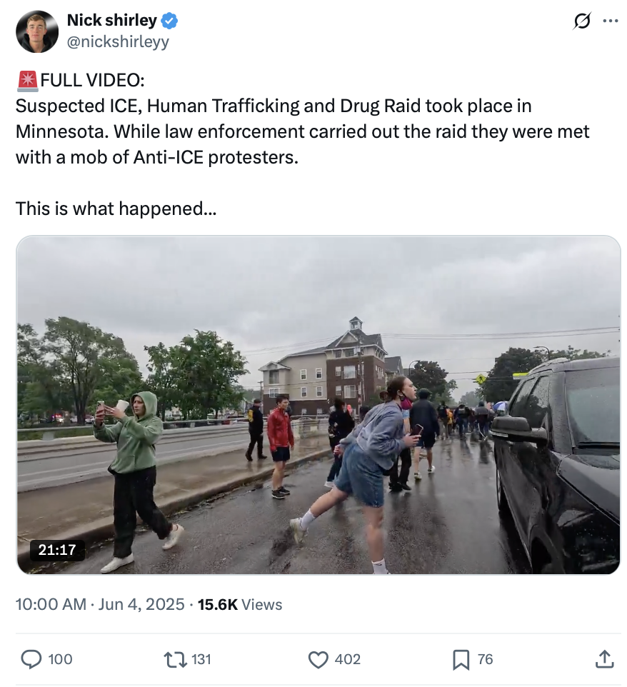Open the share via icon
The width and height of the screenshot is (627, 687).
pos(604,659)
